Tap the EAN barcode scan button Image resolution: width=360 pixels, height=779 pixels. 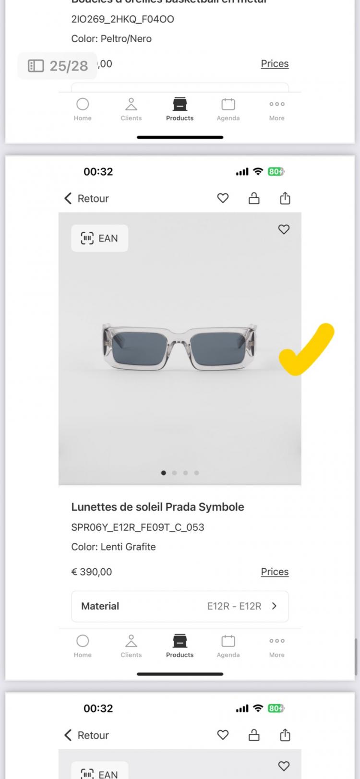click(x=99, y=238)
